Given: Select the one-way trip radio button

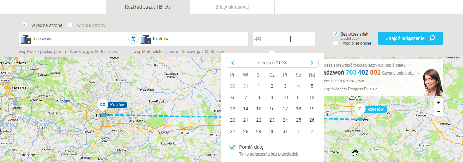Looking at the screenshot, I should (x=25, y=25).
